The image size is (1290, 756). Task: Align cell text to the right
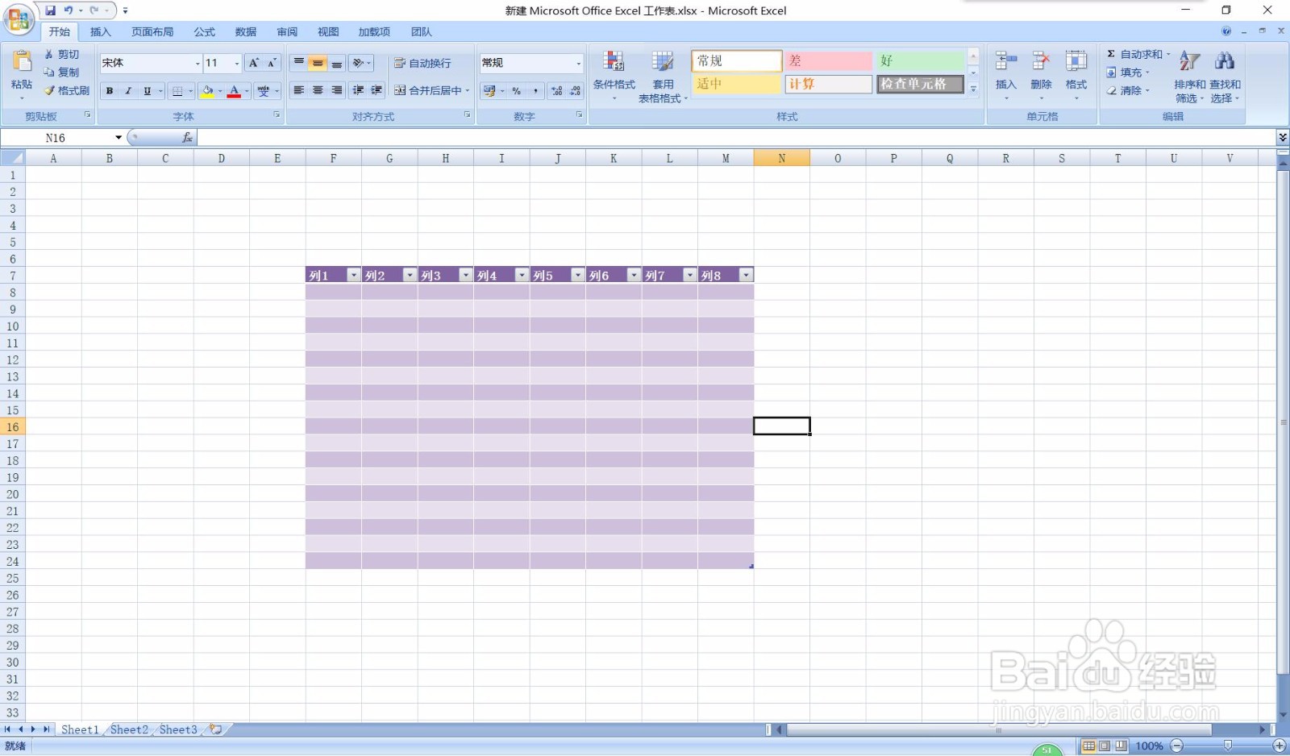click(336, 90)
